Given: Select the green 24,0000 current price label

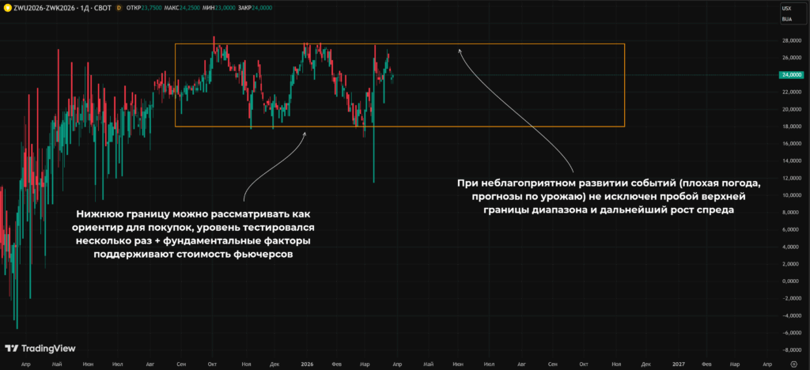Looking at the screenshot, I should 793,75.
